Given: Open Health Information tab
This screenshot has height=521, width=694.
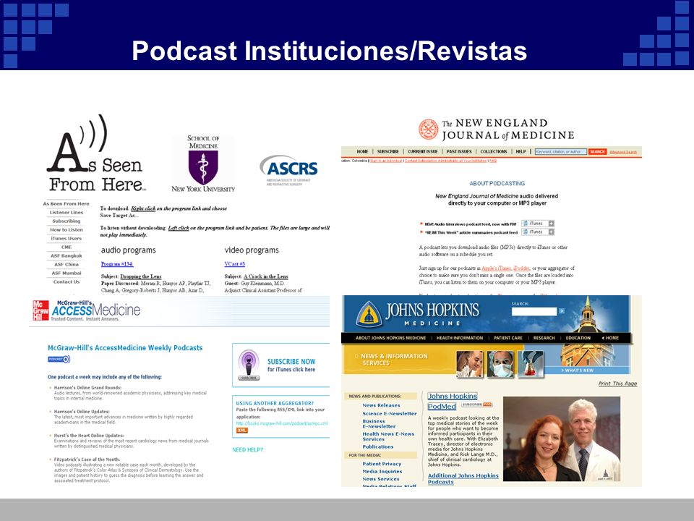Looking at the screenshot, I should (x=460, y=338).
